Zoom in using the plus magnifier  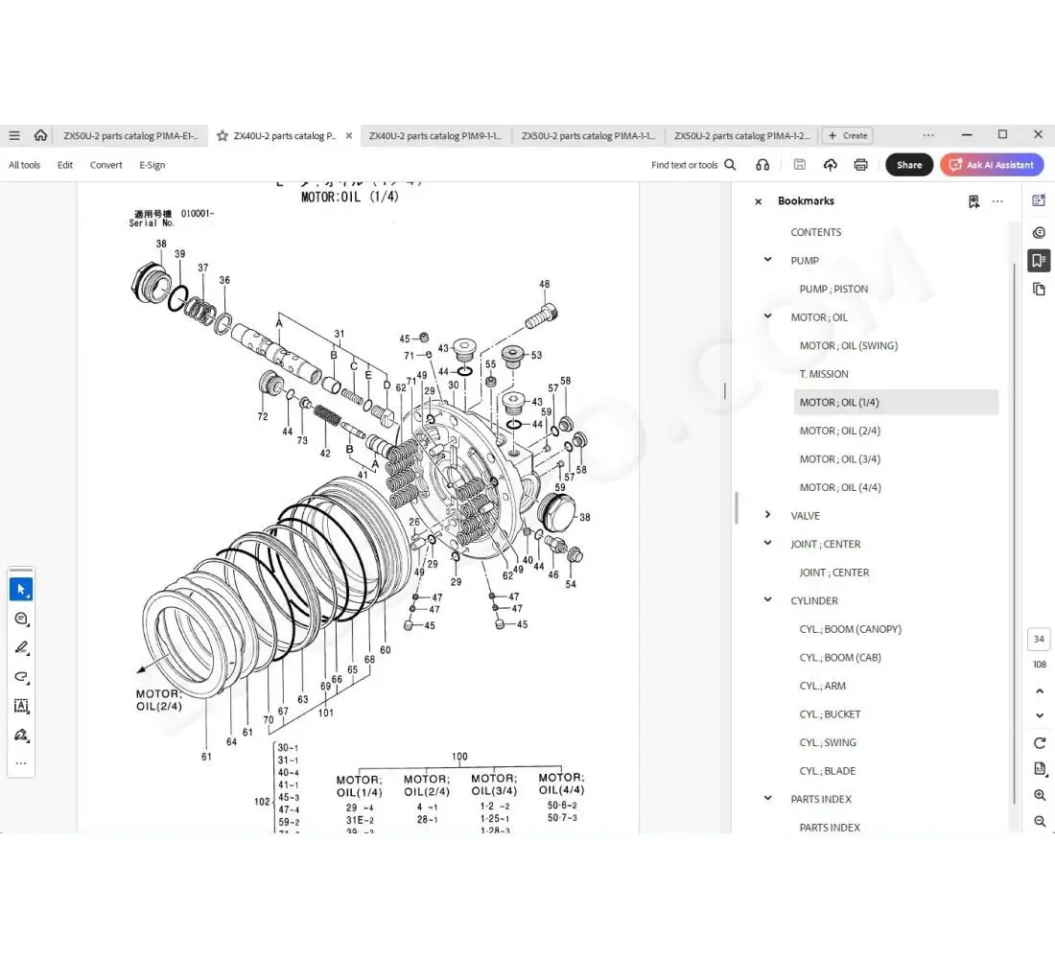click(1040, 795)
